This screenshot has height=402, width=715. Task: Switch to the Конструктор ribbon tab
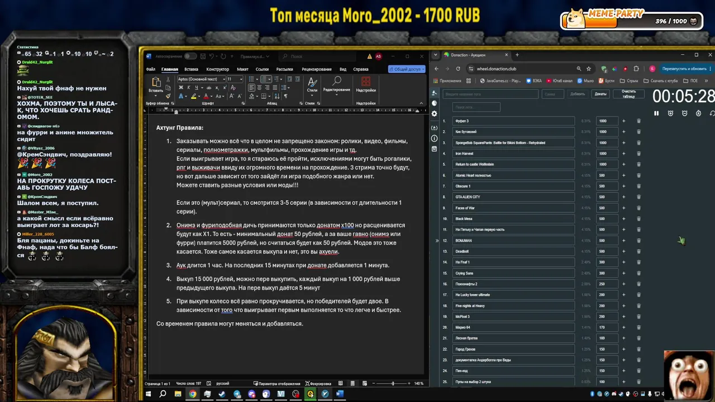coord(218,69)
